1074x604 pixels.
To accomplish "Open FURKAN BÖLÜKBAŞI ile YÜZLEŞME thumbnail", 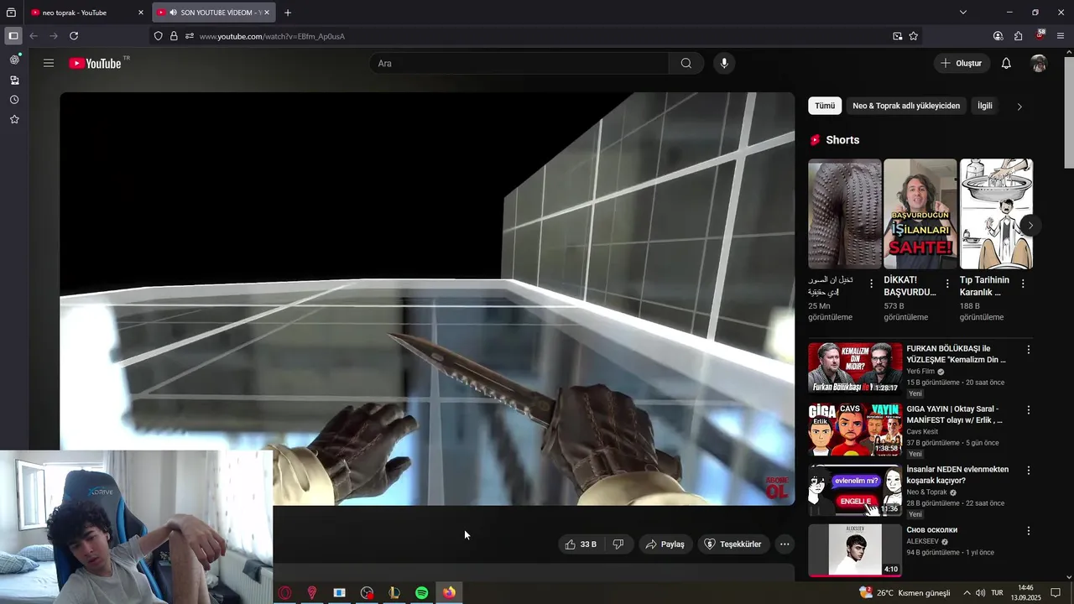I will (x=855, y=367).
